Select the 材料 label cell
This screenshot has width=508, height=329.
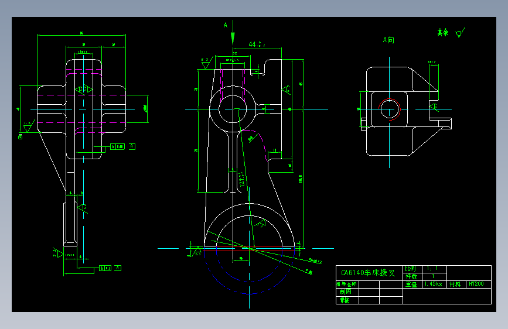455,285
